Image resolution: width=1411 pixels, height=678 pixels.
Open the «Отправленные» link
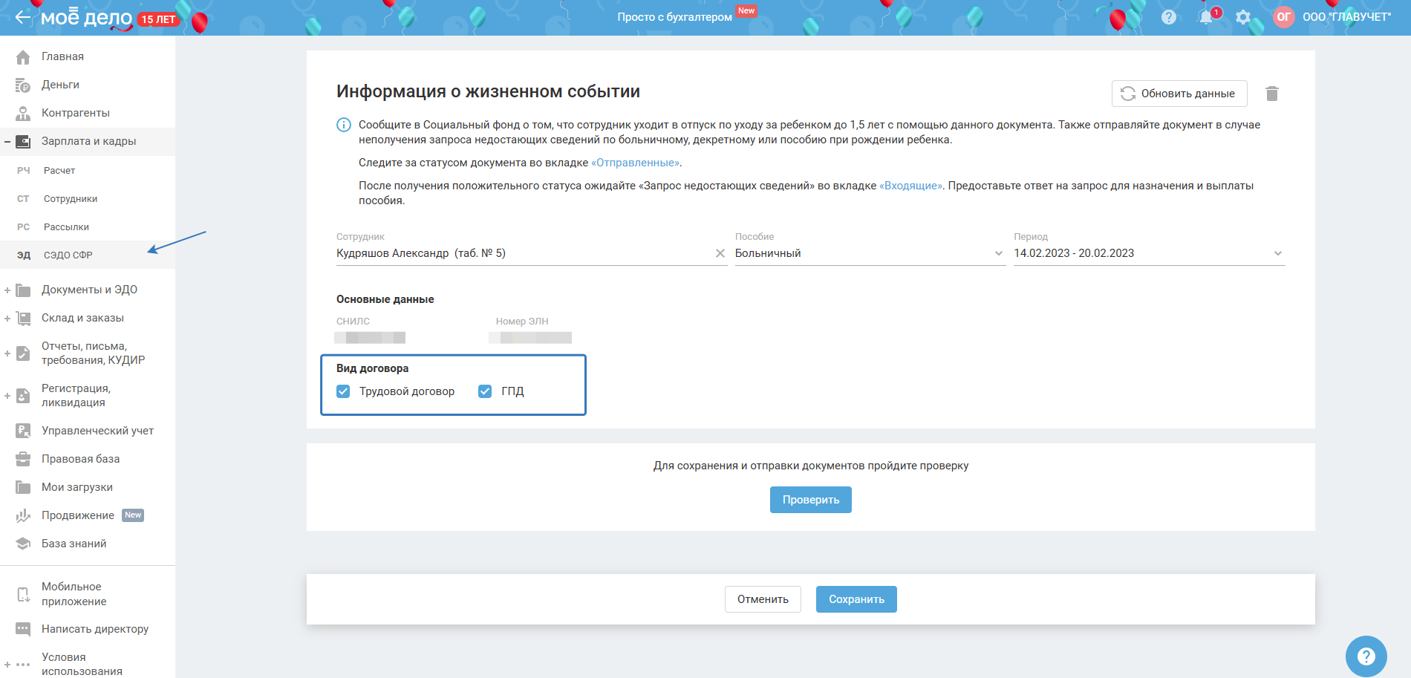click(x=635, y=163)
